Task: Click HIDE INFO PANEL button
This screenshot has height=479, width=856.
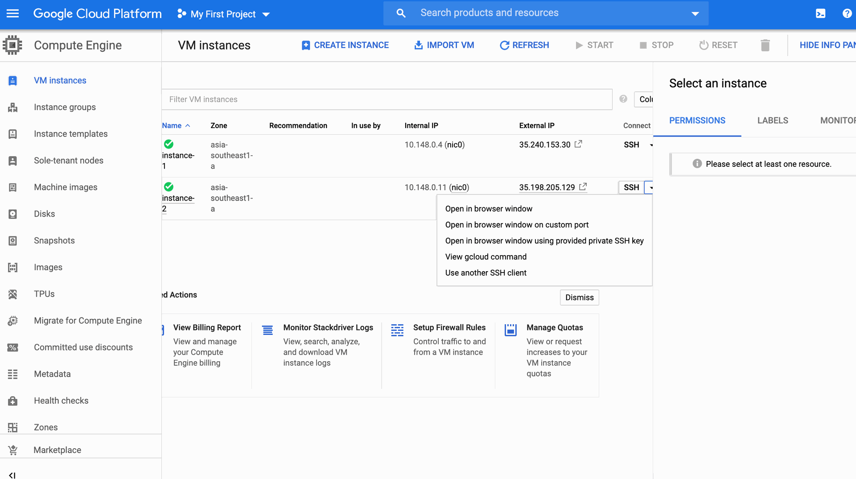Action: [x=827, y=45]
